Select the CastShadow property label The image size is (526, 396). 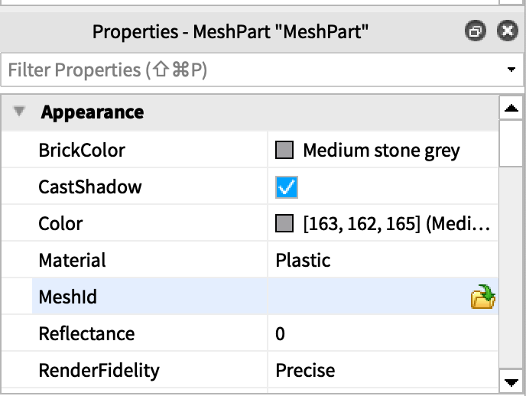click(x=90, y=187)
